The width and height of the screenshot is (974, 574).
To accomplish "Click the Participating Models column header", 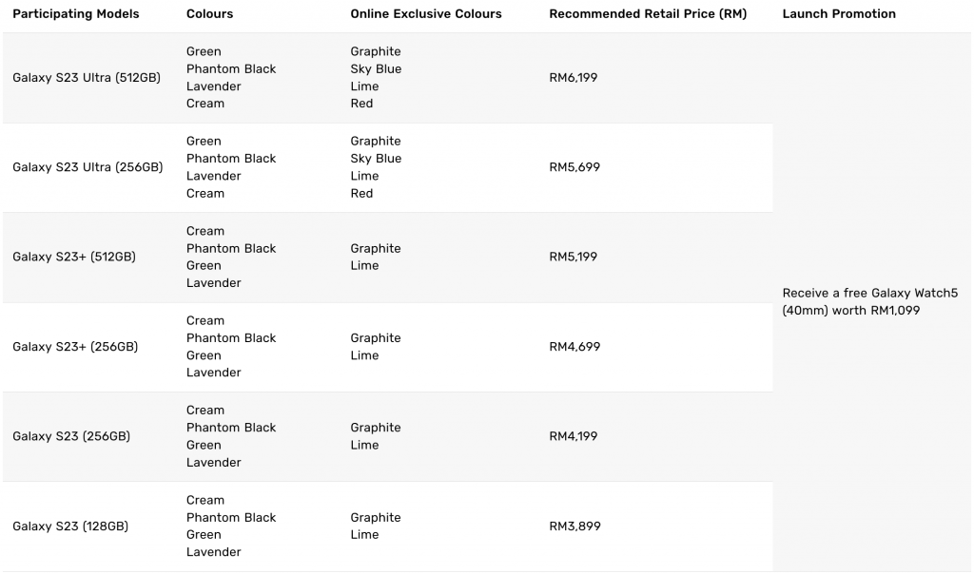I will (x=75, y=14).
